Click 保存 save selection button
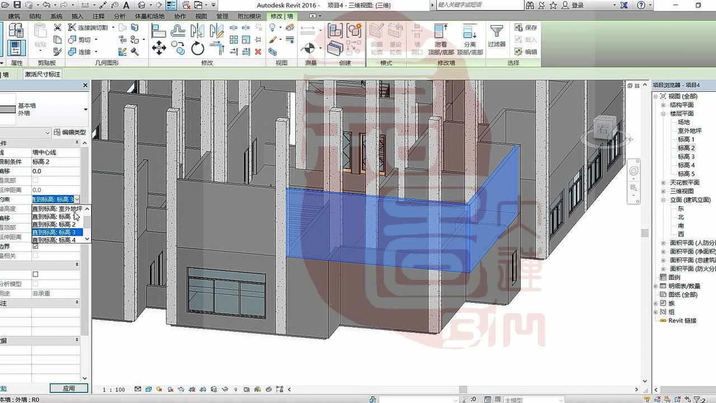Viewport: 716px width, 403px height. [x=525, y=27]
